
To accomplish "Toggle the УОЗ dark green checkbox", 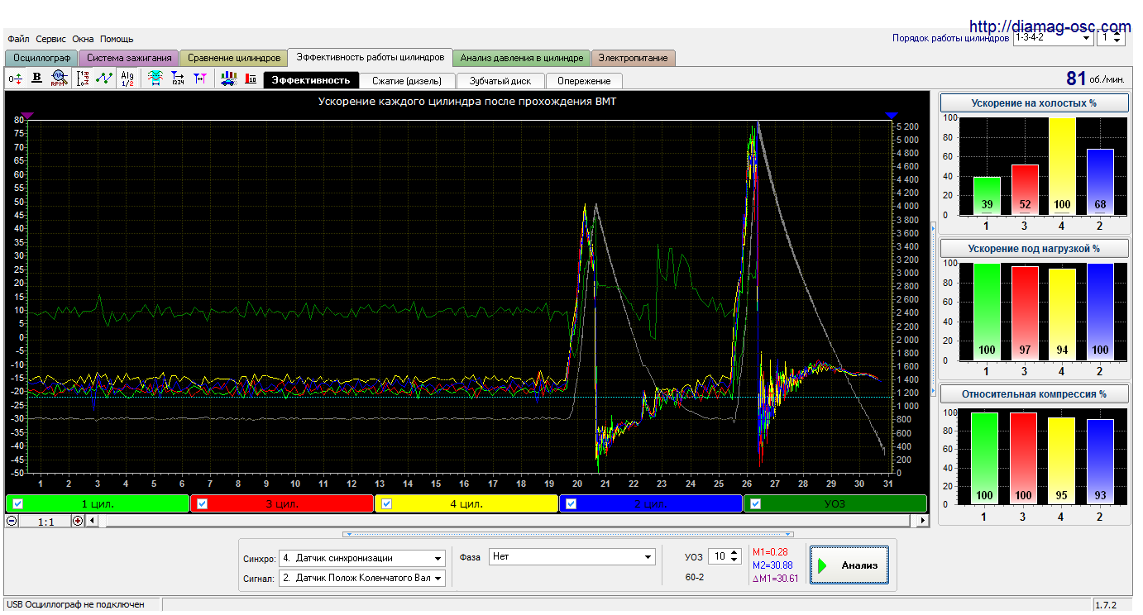I will tap(756, 503).
